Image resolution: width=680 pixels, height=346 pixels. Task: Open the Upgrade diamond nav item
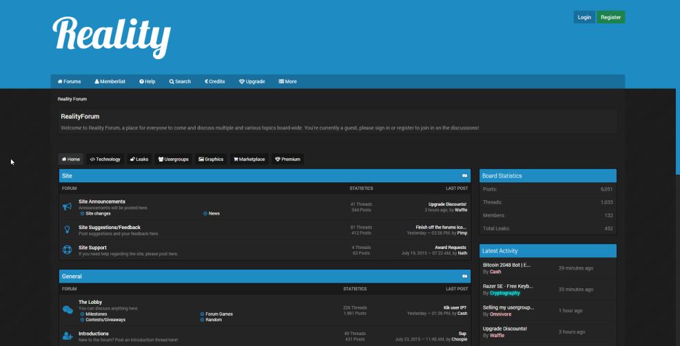point(252,81)
